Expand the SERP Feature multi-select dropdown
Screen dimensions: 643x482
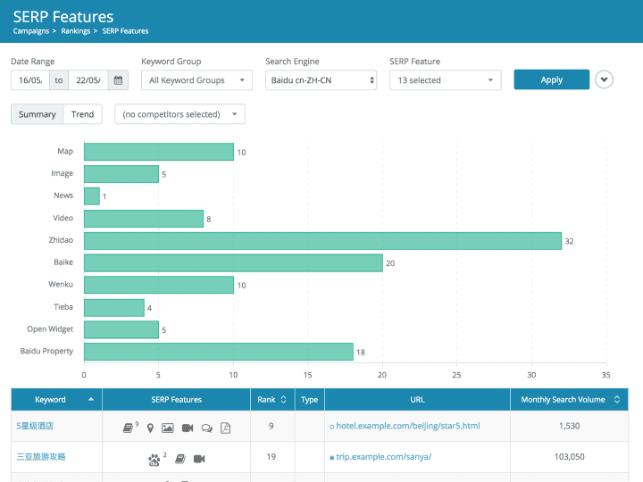(x=446, y=80)
